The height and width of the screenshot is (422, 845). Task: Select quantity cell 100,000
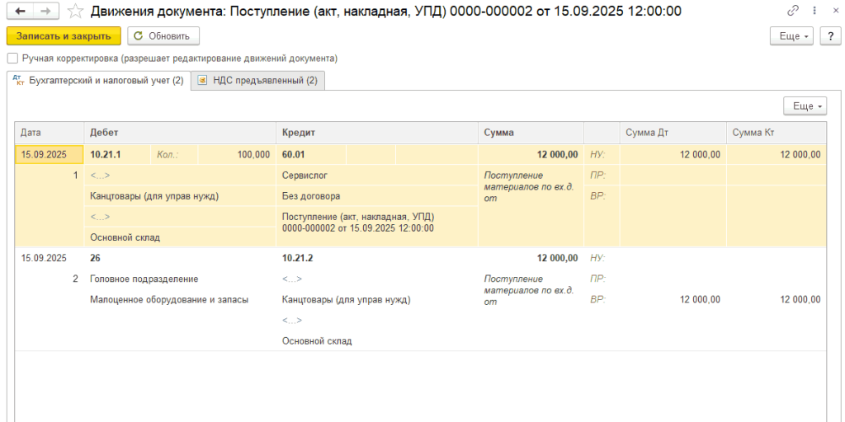[x=237, y=155]
